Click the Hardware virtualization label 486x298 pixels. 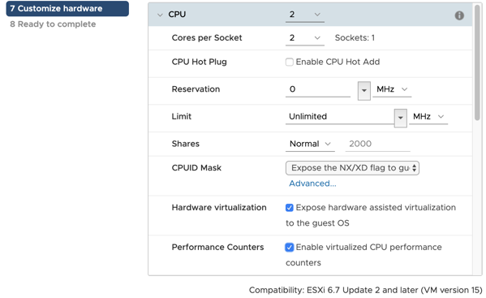(x=219, y=207)
